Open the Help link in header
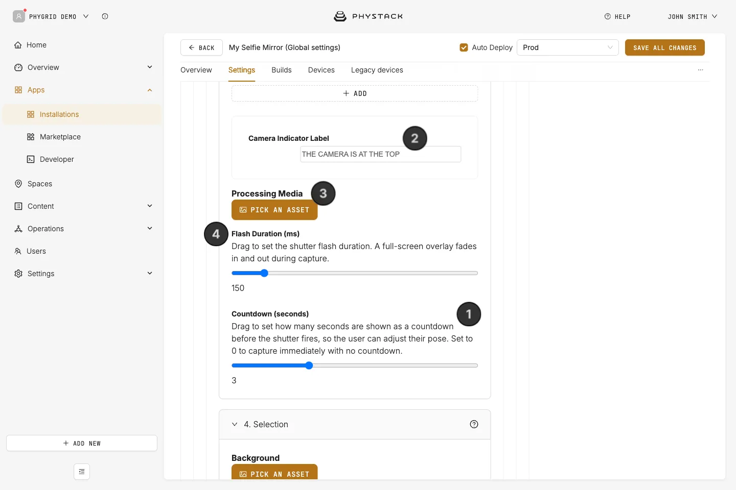736x490 pixels. pos(617,16)
